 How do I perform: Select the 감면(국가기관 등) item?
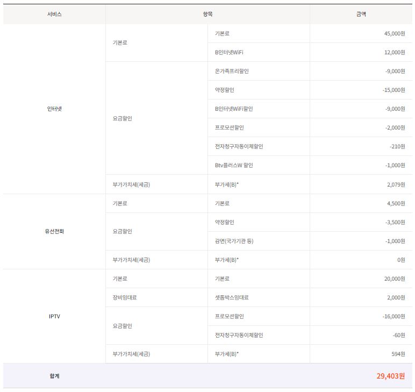(234, 241)
